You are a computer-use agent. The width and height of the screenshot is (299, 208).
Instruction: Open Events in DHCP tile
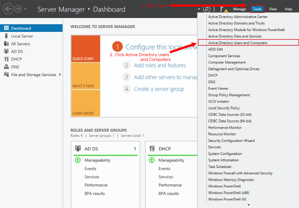tap(164, 168)
